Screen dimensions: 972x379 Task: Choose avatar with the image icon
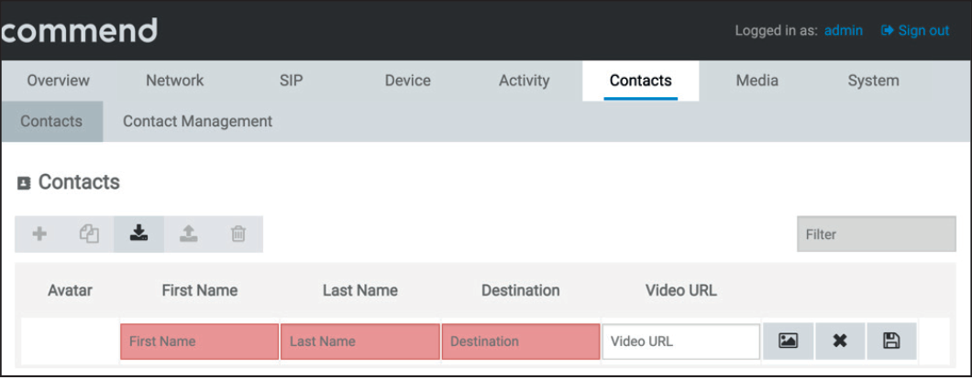click(x=788, y=341)
